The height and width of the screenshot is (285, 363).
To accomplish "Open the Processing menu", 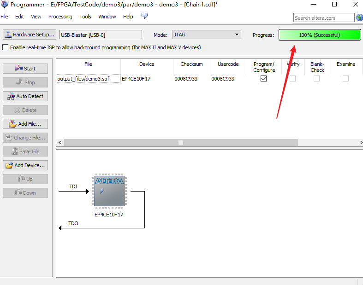I will pyautogui.click(x=60, y=17).
